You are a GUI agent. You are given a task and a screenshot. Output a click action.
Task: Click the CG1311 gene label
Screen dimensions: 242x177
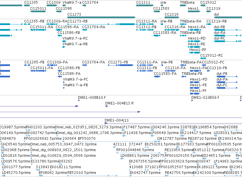[143, 3]
